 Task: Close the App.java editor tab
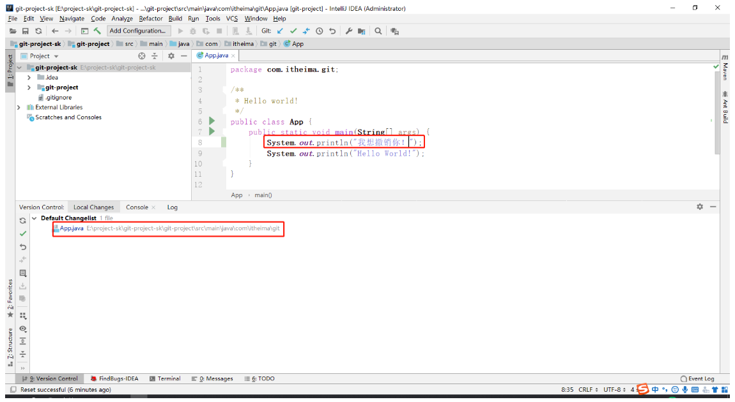(233, 56)
